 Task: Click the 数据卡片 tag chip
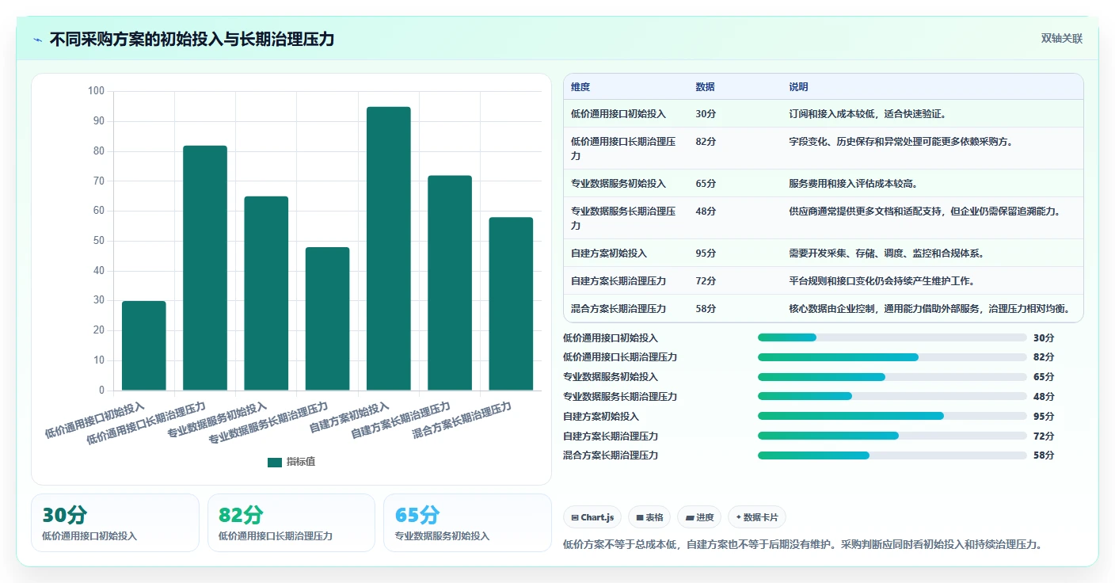point(757,517)
